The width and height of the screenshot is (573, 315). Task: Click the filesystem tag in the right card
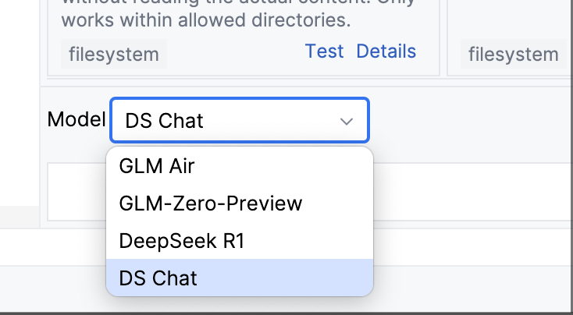click(x=513, y=54)
